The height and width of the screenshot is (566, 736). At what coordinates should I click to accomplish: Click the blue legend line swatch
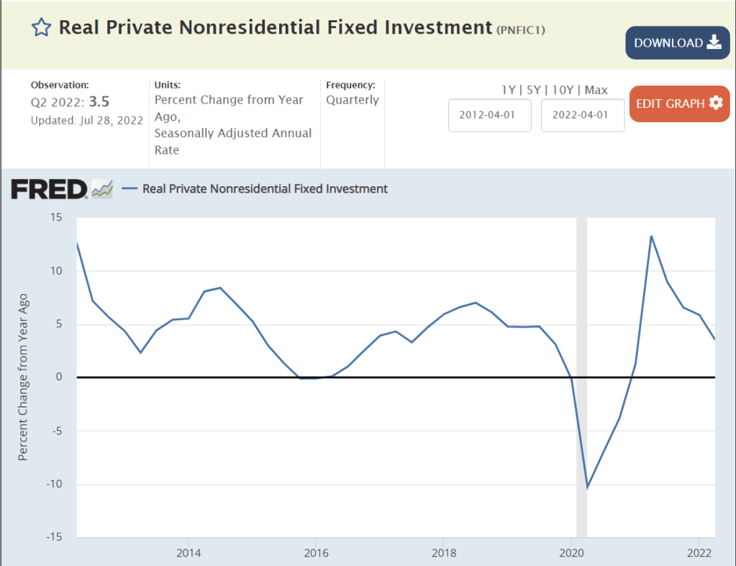(x=130, y=188)
